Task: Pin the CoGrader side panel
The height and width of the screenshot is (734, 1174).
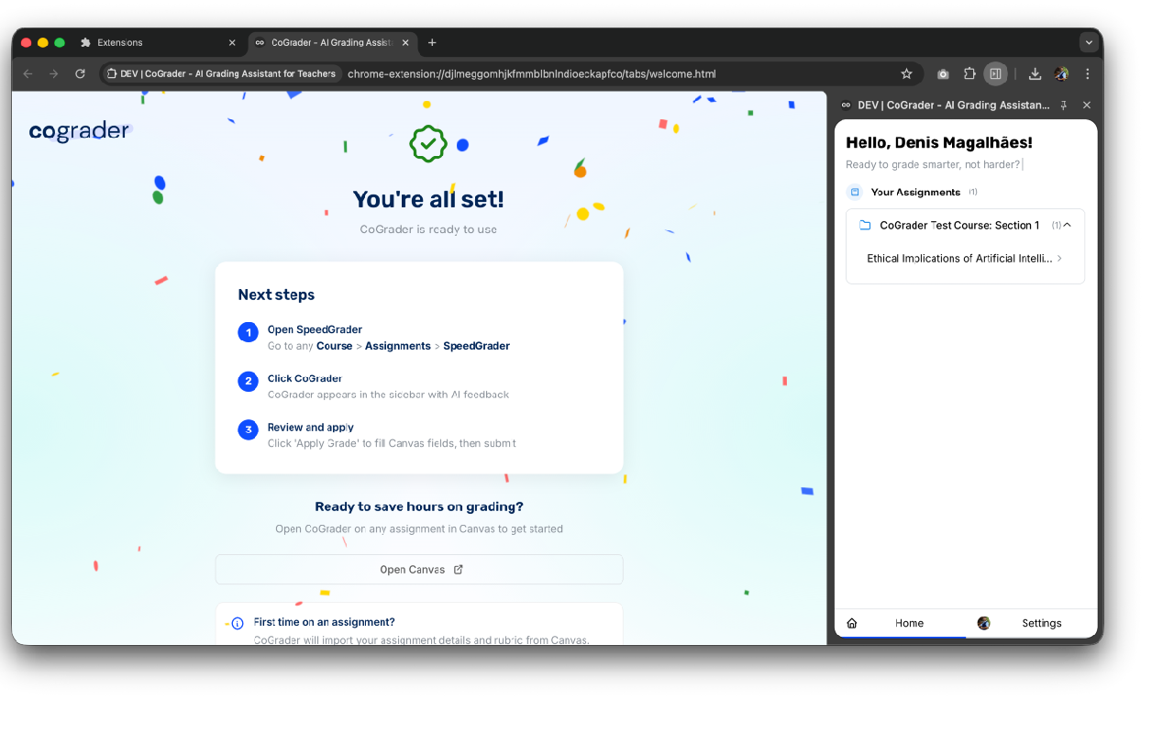Action: tap(1064, 106)
